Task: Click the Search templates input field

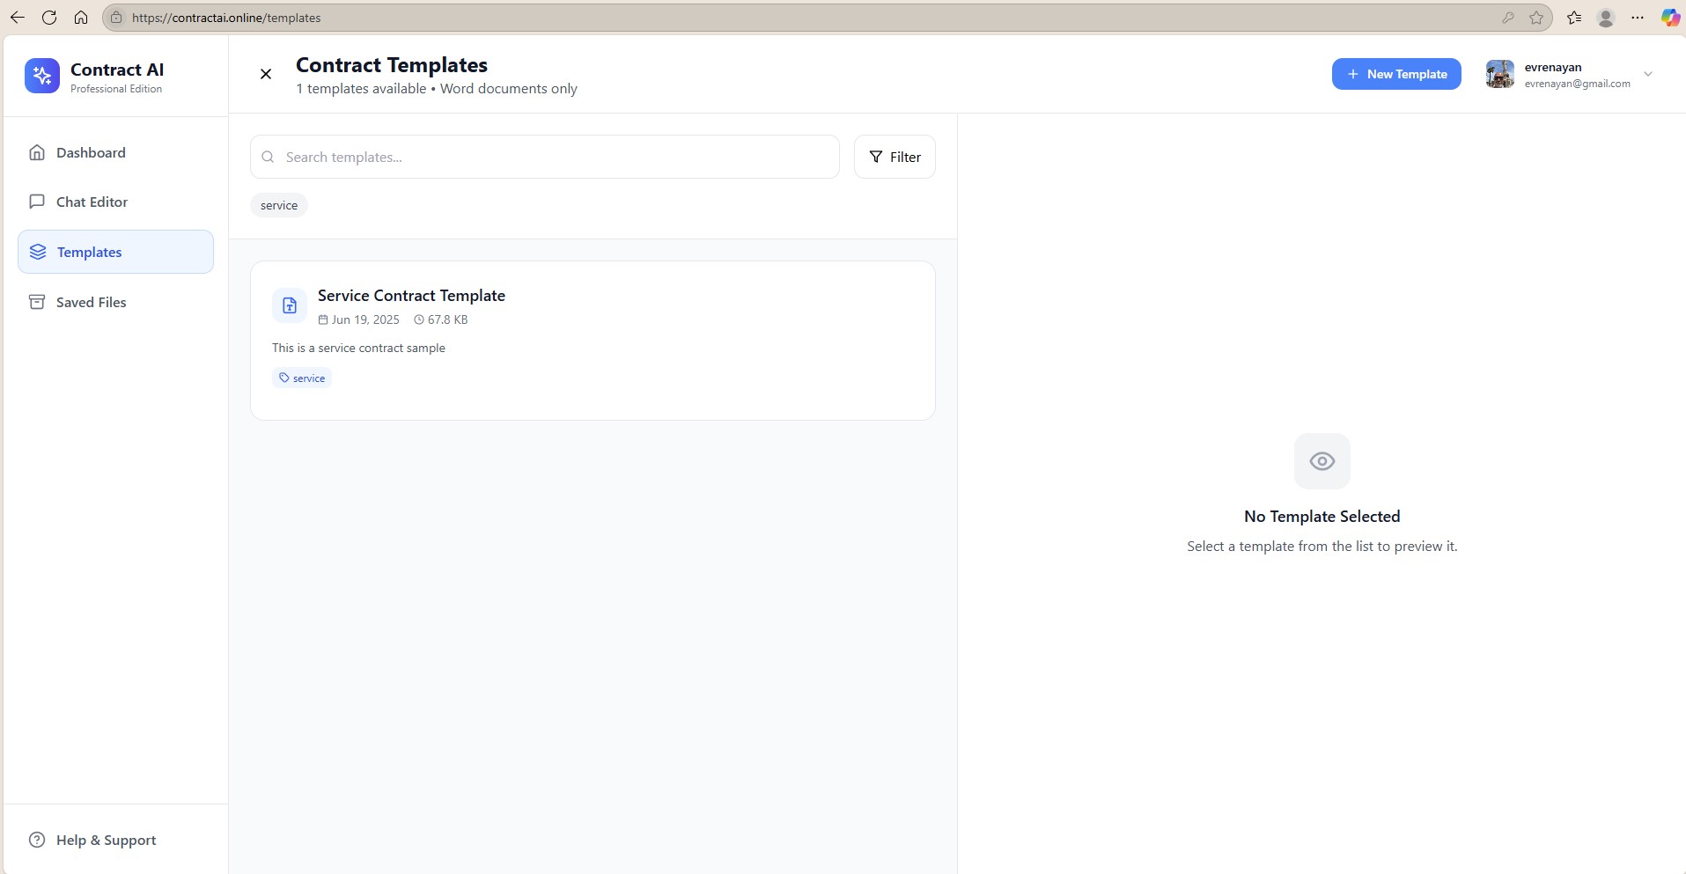Action: click(x=544, y=157)
